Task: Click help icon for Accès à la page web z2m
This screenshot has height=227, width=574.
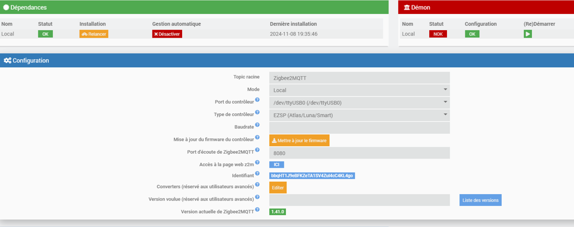Action: (257, 162)
